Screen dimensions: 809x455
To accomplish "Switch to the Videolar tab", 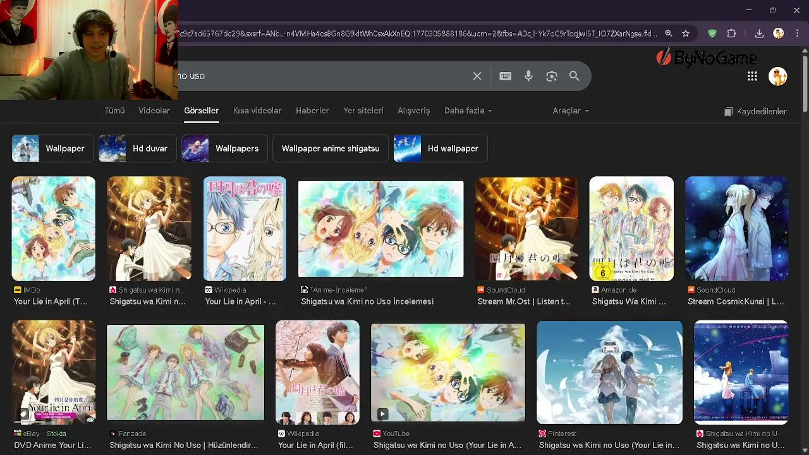I will (154, 111).
